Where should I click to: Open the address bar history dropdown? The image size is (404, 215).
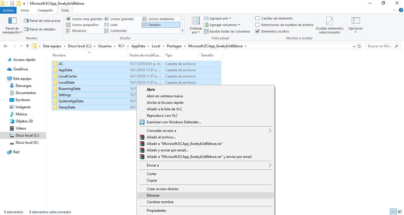[x=354, y=46]
